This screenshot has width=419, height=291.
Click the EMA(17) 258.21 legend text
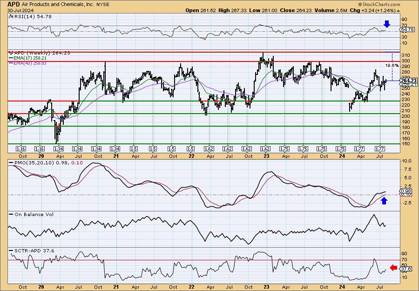pos(30,58)
